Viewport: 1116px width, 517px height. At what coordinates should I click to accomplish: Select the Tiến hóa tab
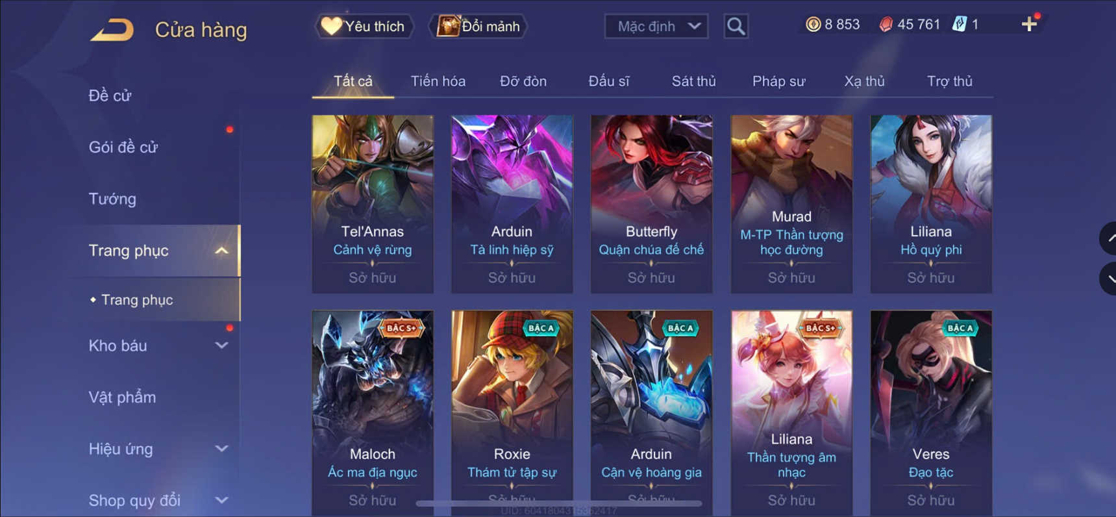438,81
